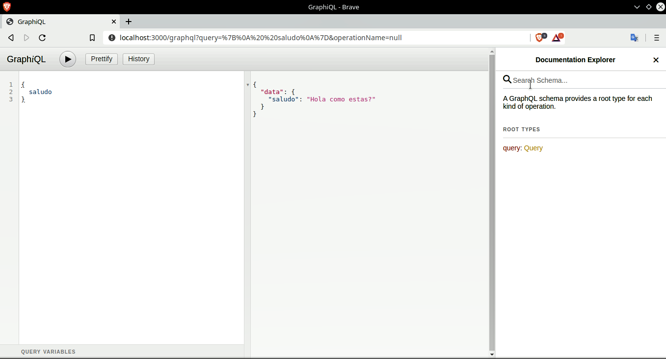Collapse the result data using the disclosure triangle
Viewport: 666px width, 359px height.
pyautogui.click(x=247, y=84)
